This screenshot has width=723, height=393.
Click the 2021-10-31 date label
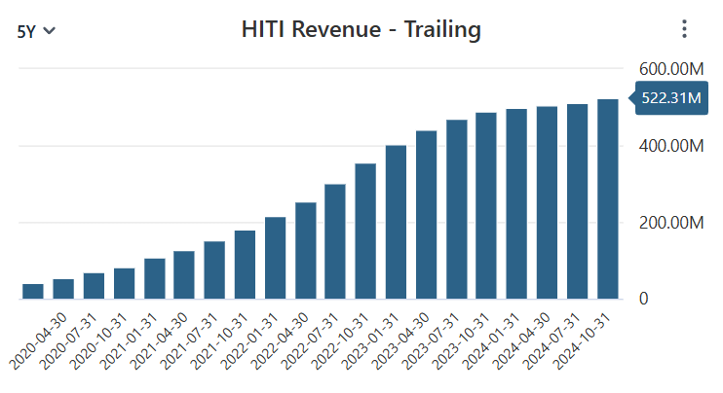pos(218,341)
